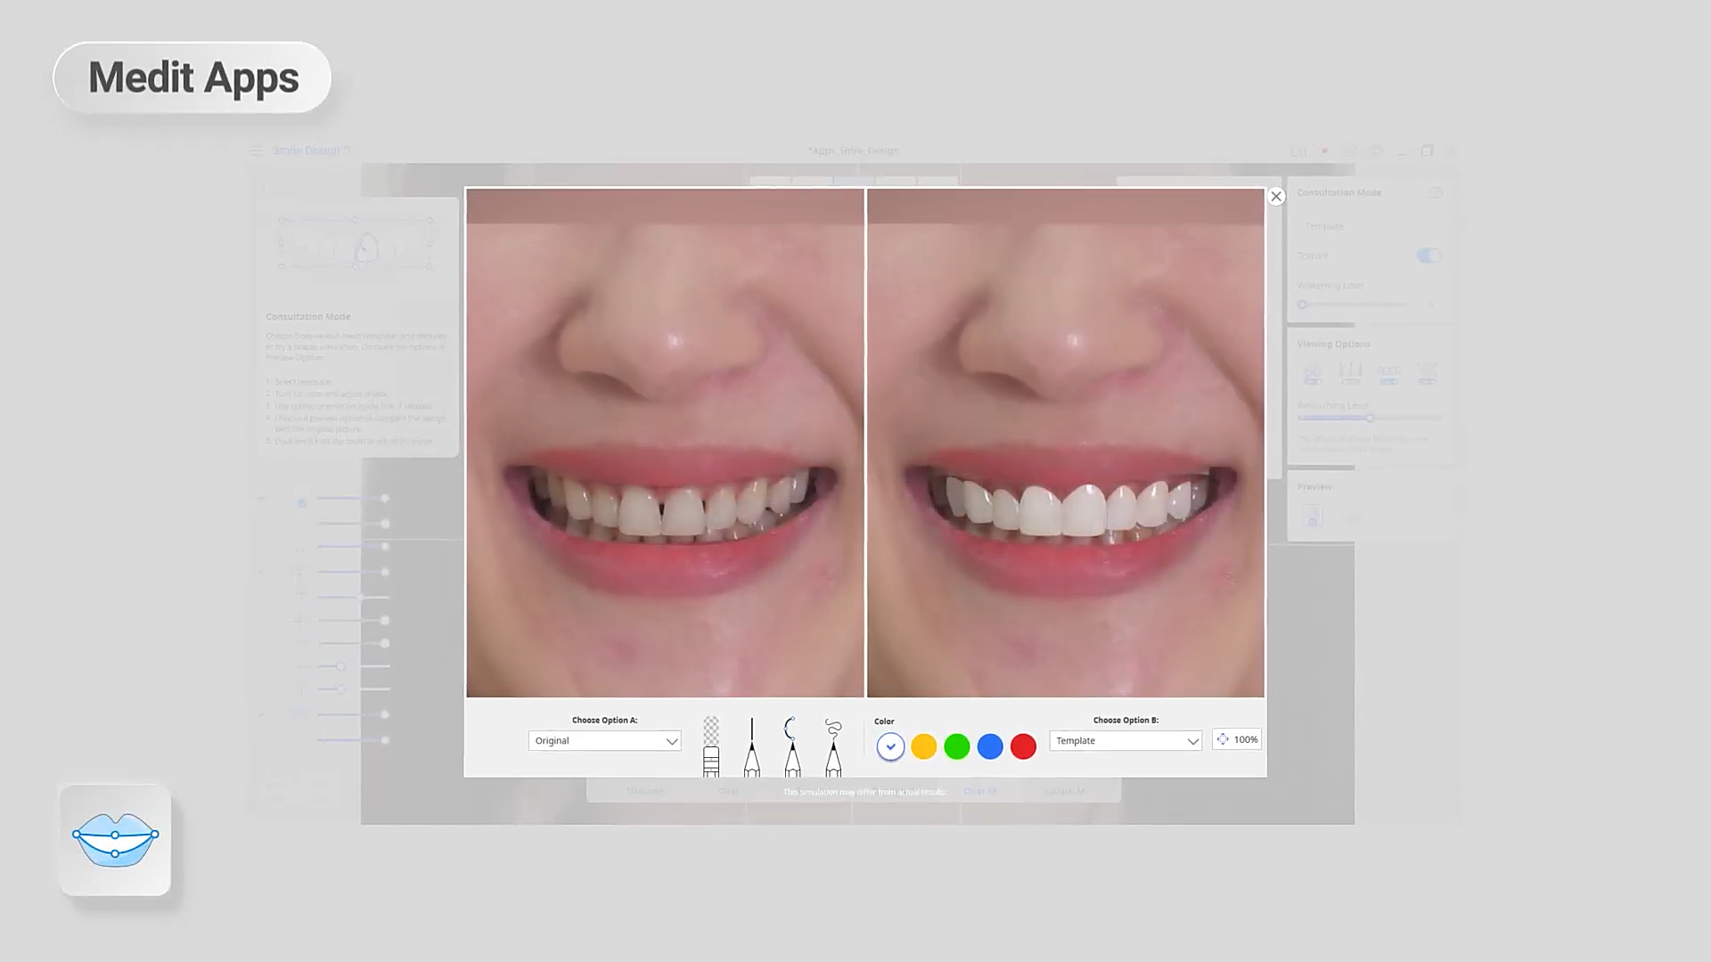Click the Medit Apps label button

[192, 77]
